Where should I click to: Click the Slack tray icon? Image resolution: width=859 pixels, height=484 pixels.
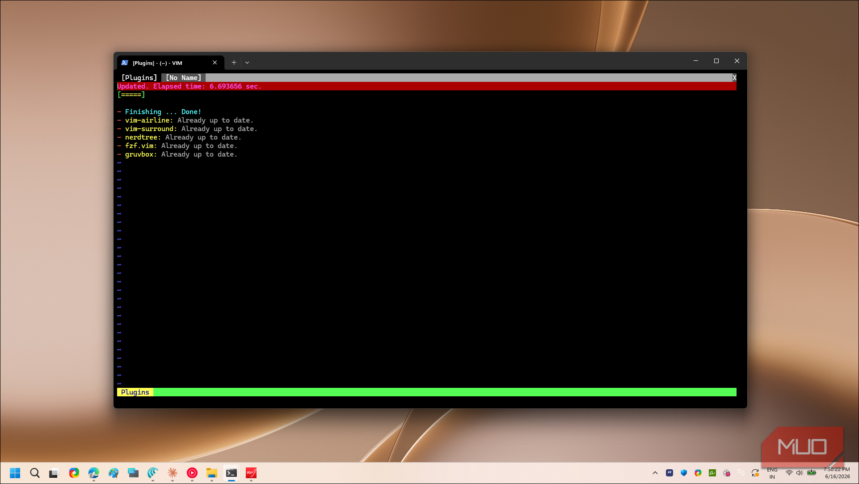[x=727, y=473]
